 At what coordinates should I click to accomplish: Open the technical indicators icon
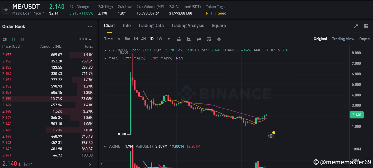pyautogui.click(x=189, y=39)
